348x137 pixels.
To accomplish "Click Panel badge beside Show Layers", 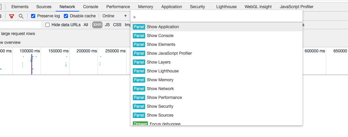I will tap(139, 62).
